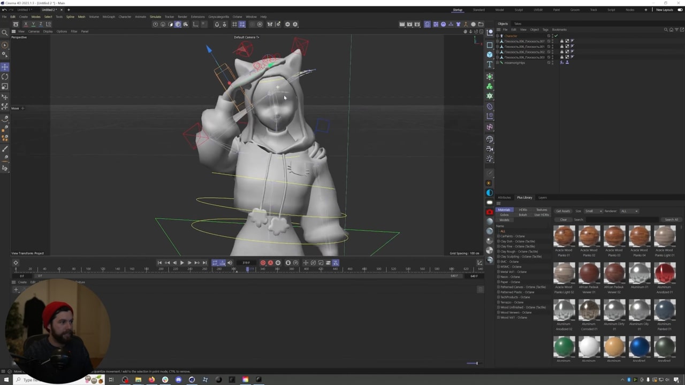685x385 pixels.
Task: Switch to Nodes layout
Action: (x=630, y=10)
